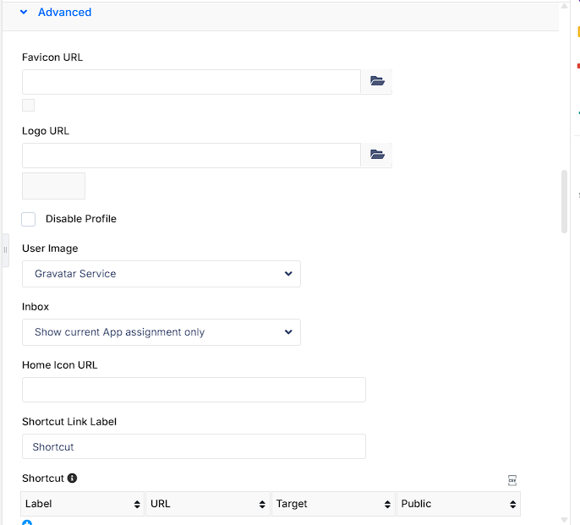Click the Shortcut info icon
This screenshot has width=580, height=525.
coord(72,478)
